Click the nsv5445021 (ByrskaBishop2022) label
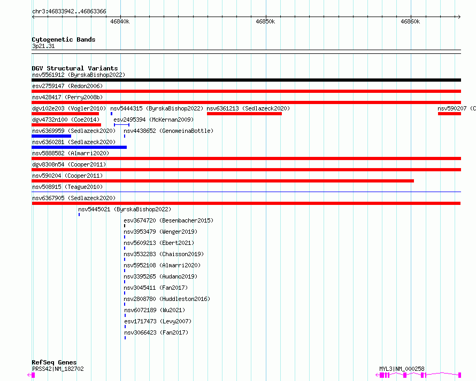 [125, 209]
